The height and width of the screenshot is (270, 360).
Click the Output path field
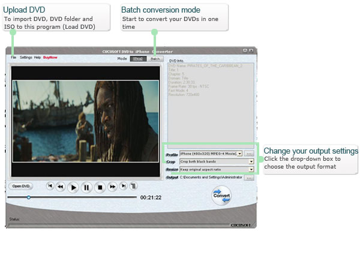211,178
